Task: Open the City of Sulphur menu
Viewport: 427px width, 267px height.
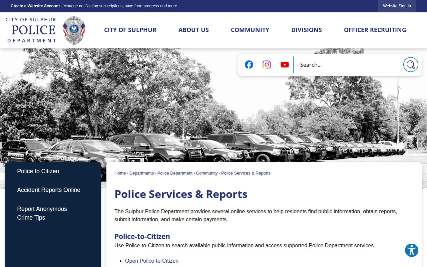Action: point(130,30)
